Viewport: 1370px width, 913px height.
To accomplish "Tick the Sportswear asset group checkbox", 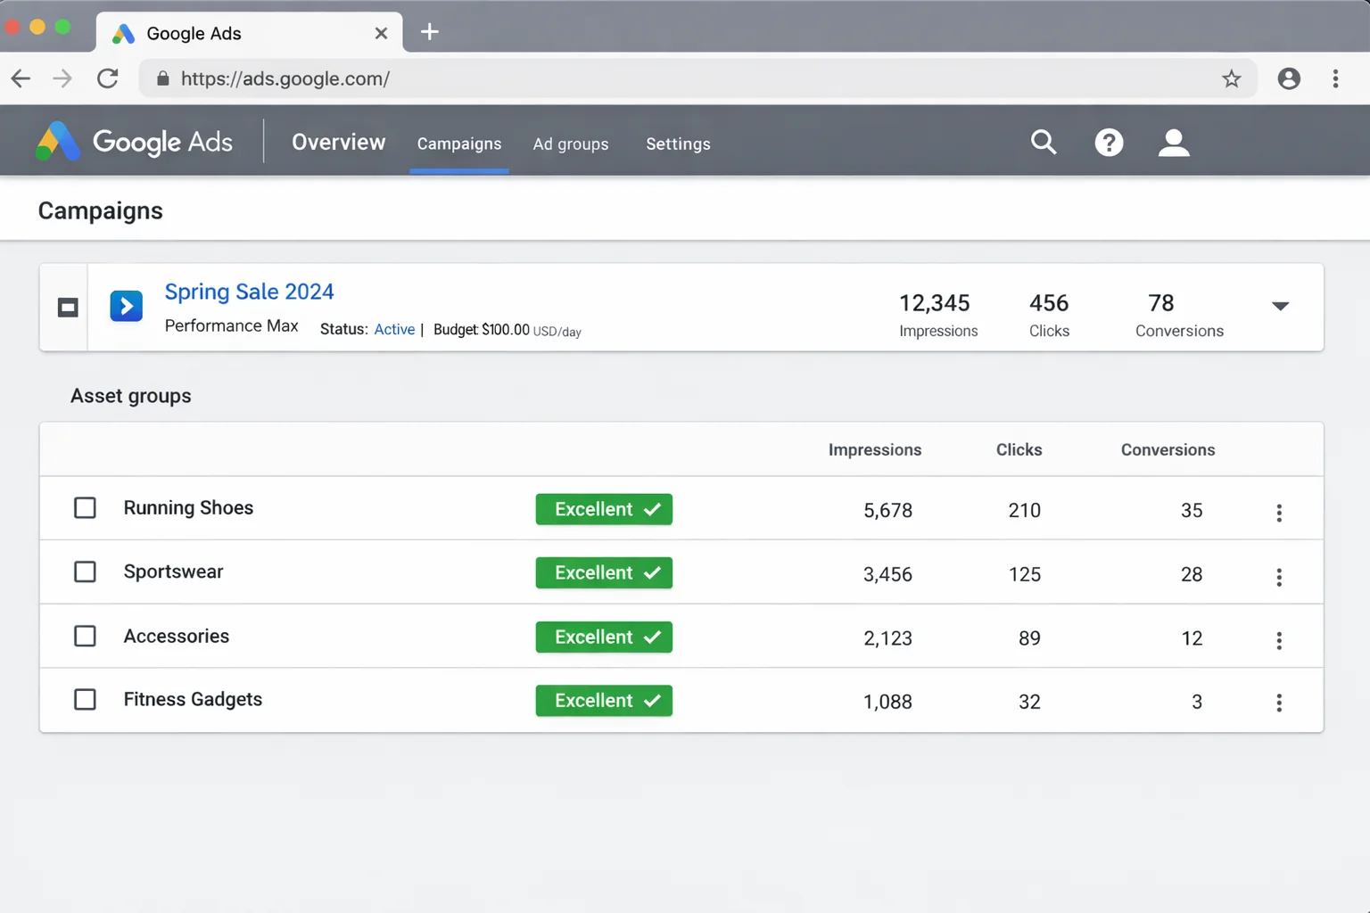I will [x=85, y=572].
